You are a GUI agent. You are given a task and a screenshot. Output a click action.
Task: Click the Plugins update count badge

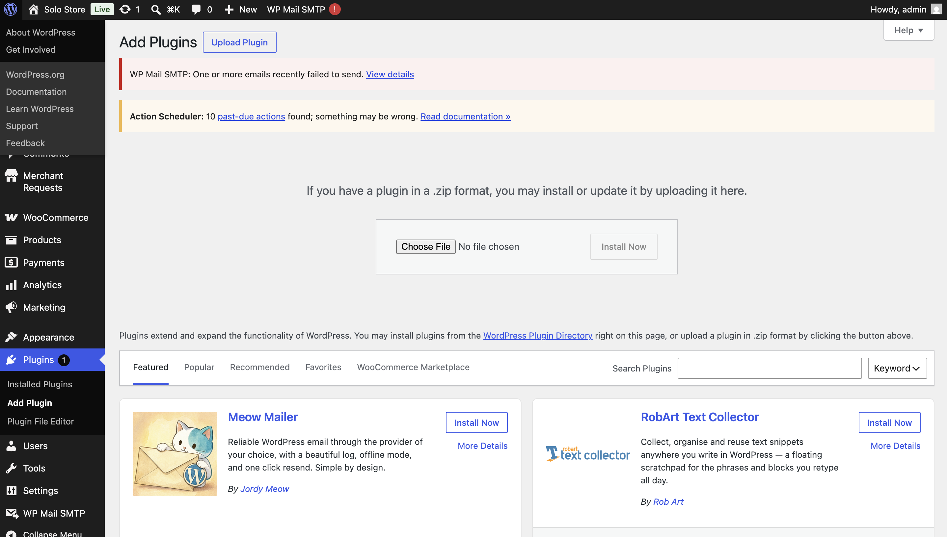click(64, 360)
